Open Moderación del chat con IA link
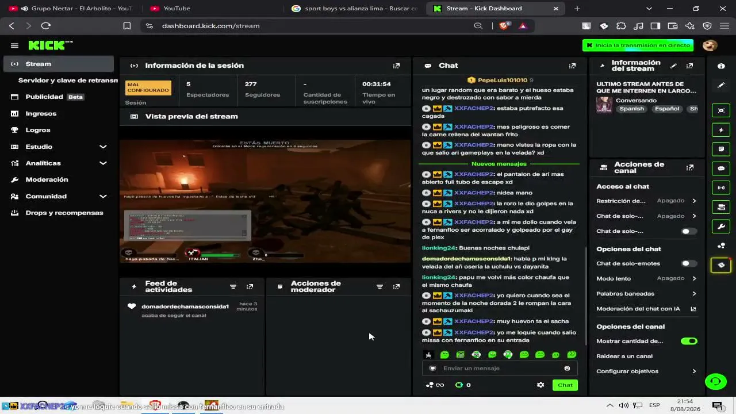This screenshot has height=414, width=736. pyautogui.click(x=646, y=309)
